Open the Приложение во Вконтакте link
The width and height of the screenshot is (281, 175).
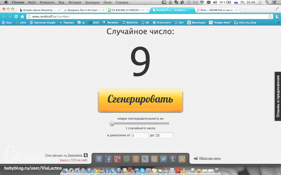(x=64, y=155)
